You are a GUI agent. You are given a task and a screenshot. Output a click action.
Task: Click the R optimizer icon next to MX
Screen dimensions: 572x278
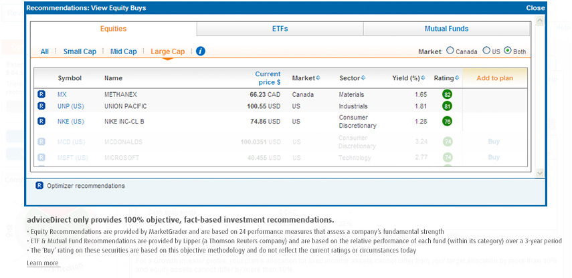click(41, 95)
